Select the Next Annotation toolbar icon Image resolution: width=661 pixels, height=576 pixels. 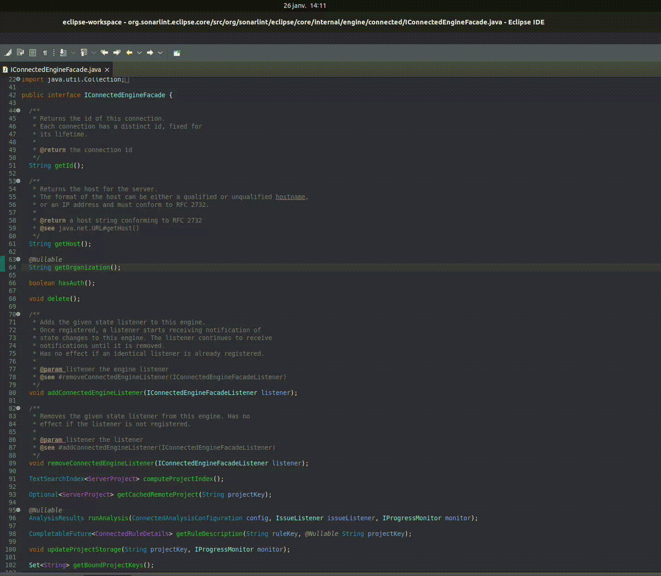pyautogui.click(x=63, y=53)
